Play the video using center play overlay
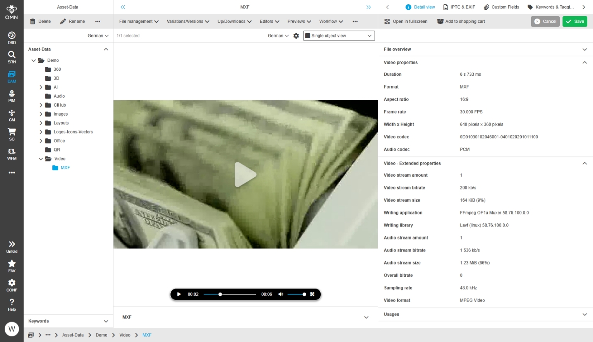Screen dimensions: 593x342 point(245,175)
